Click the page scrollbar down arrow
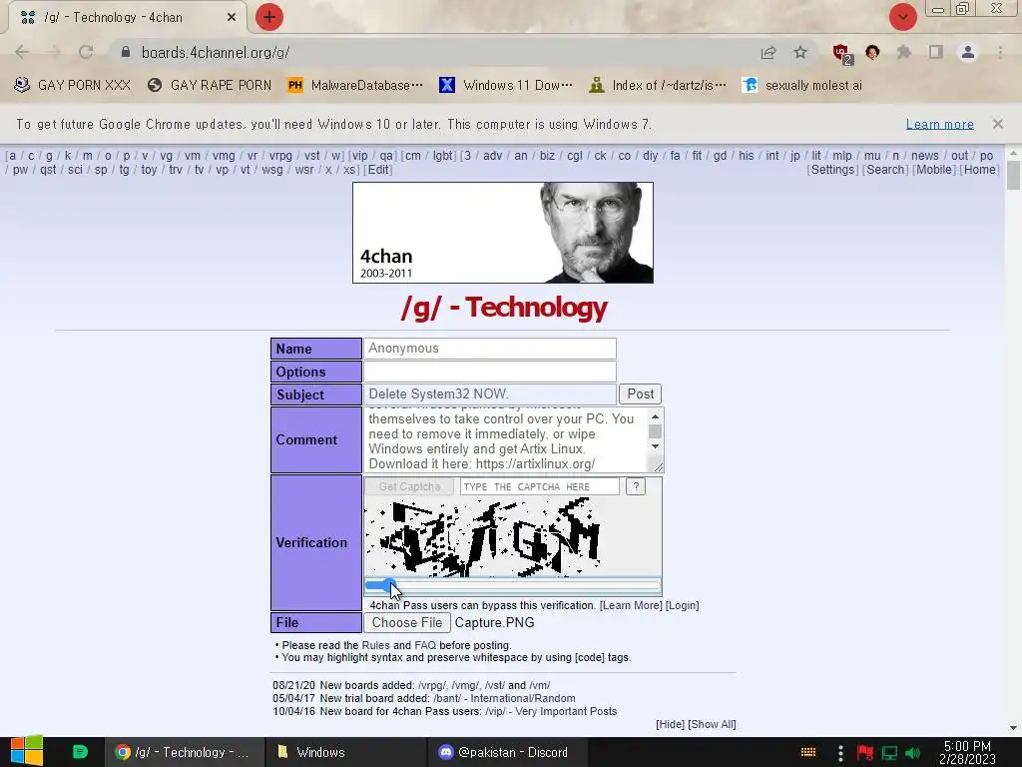The height and width of the screenshot is (767, 1022). 1013,728
